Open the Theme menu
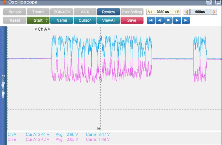222x145 pixels. 38,12
